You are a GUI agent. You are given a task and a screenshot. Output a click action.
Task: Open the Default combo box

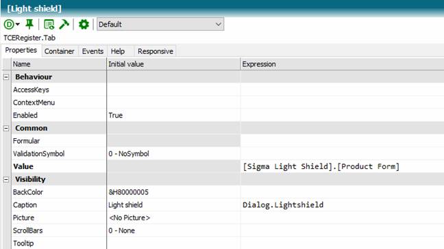(x=160, y=25)
